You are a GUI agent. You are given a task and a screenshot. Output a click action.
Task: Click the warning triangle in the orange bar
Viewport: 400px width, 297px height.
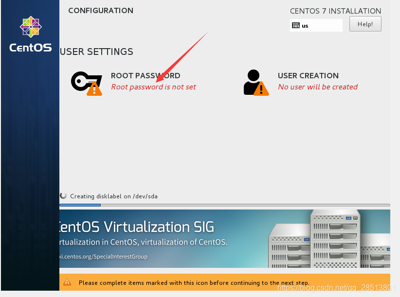[x=67, y=282]
